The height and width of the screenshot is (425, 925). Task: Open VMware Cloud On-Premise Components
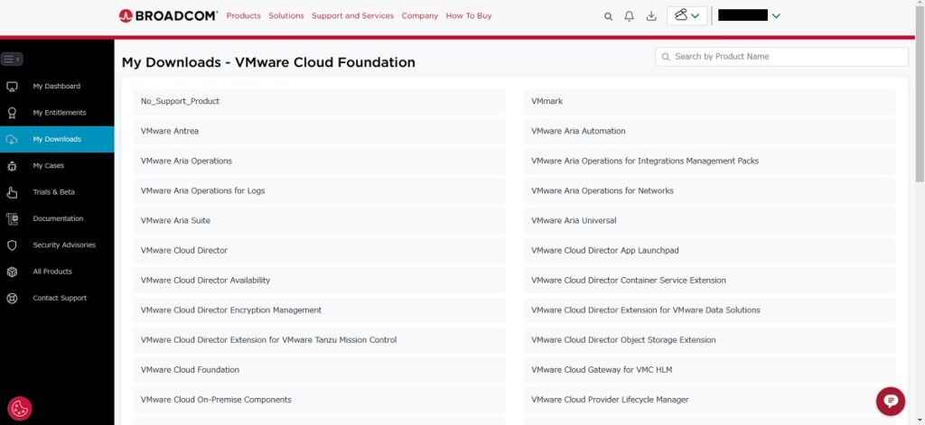coord(319,400)
